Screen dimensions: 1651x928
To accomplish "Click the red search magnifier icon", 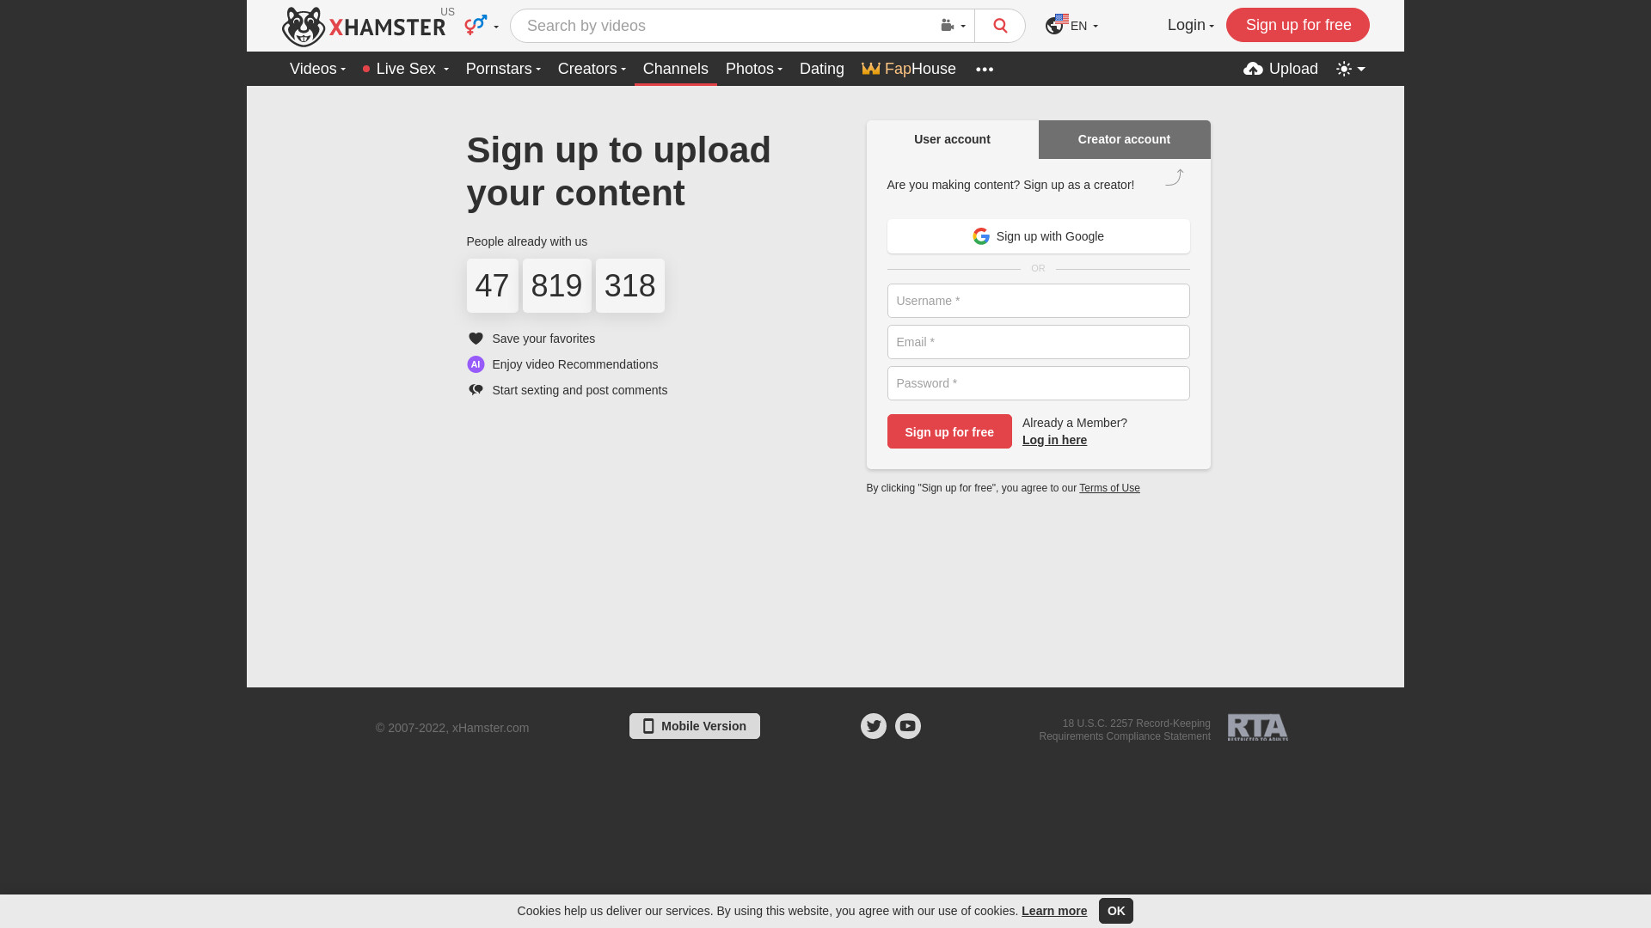I will click(x=999, y=26).
